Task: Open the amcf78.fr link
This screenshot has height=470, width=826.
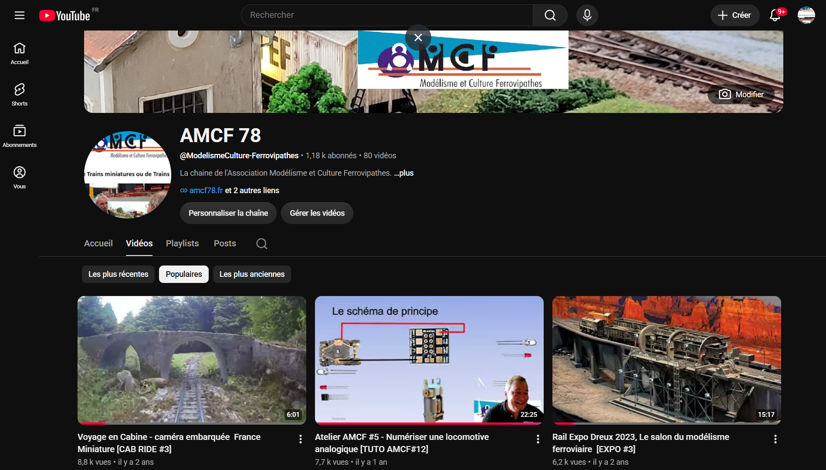Action: click(206, 191)
